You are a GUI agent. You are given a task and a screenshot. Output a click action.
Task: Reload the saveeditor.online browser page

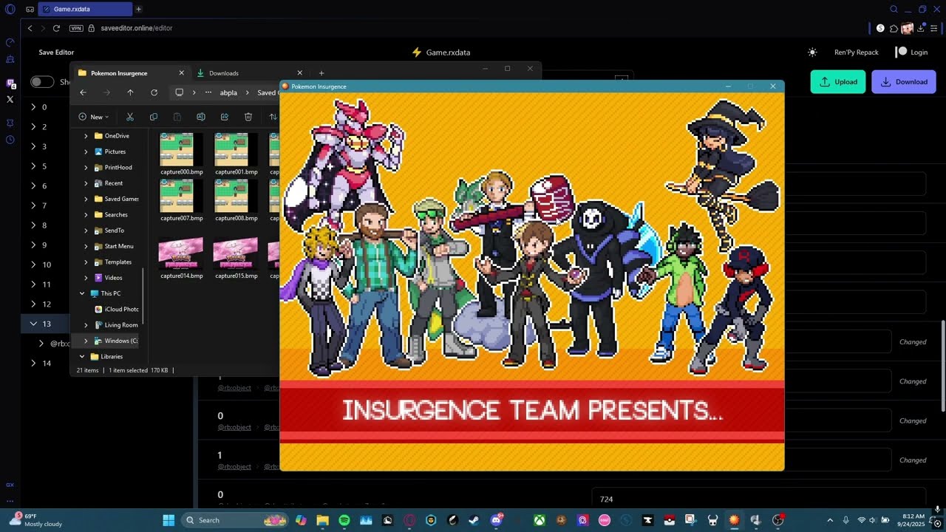(56, 28)
